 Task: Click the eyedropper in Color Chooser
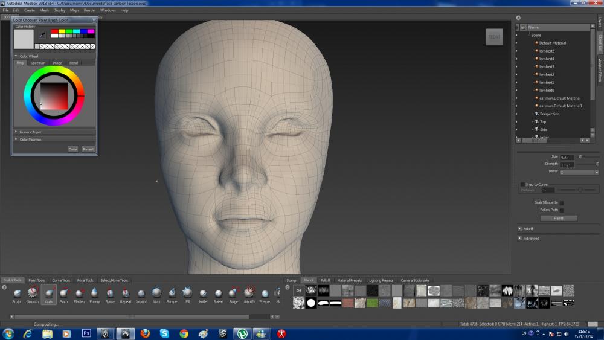coord(42,36)
